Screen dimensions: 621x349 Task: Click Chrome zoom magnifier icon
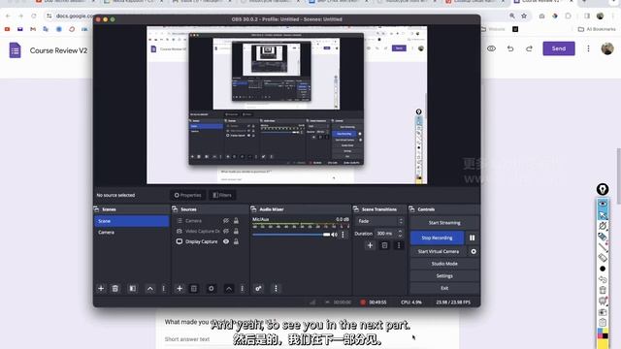512,16
